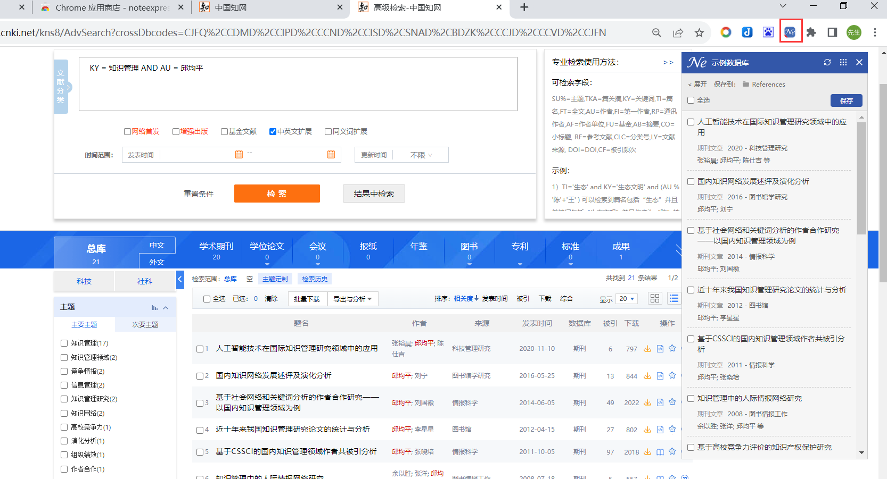Favorite the article from 科技管理研究
Image resolution: width=887 pixels, height=479 pixels.
(672, 349)
